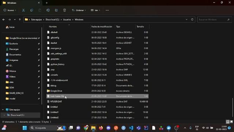Open Microsoft Teams from the taskbar

(139, 128)
